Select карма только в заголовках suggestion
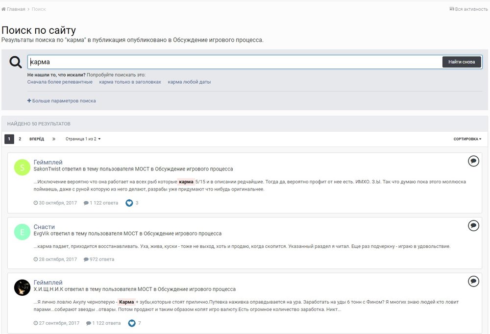The width and height of the screenshot is (490, 334). click(x=130, y=82)
